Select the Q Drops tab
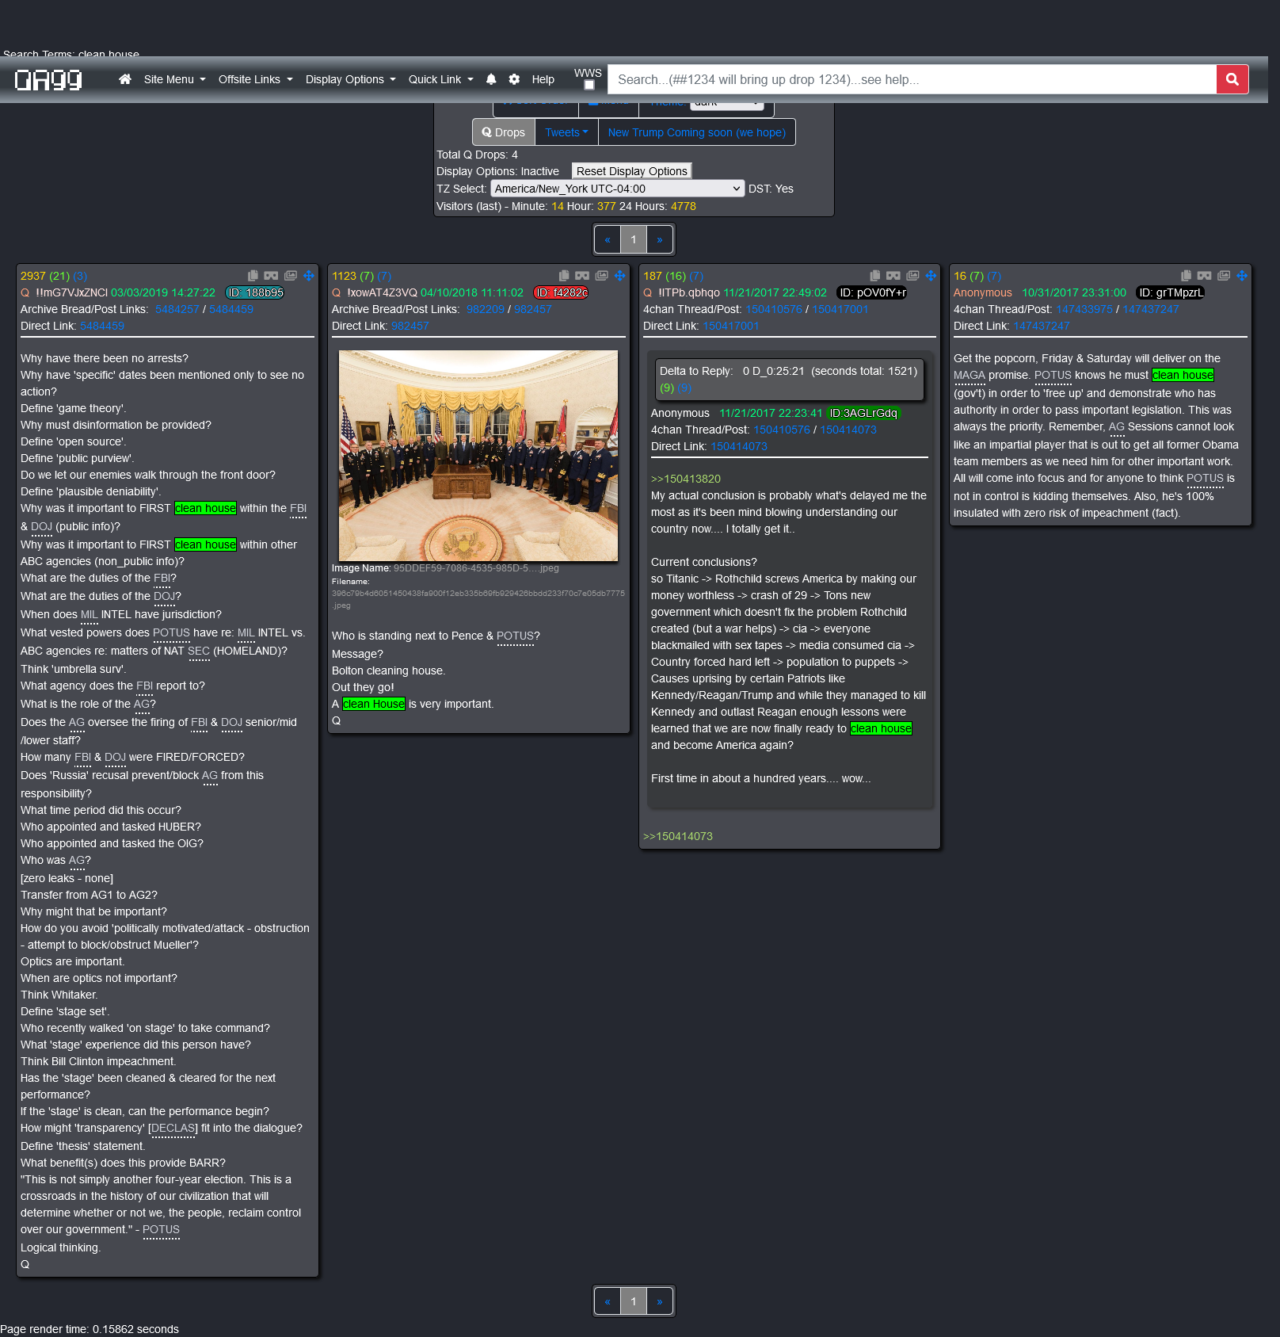Image resolution: width=1280 pixels, height=1337 pixels. tap(504, 132)
